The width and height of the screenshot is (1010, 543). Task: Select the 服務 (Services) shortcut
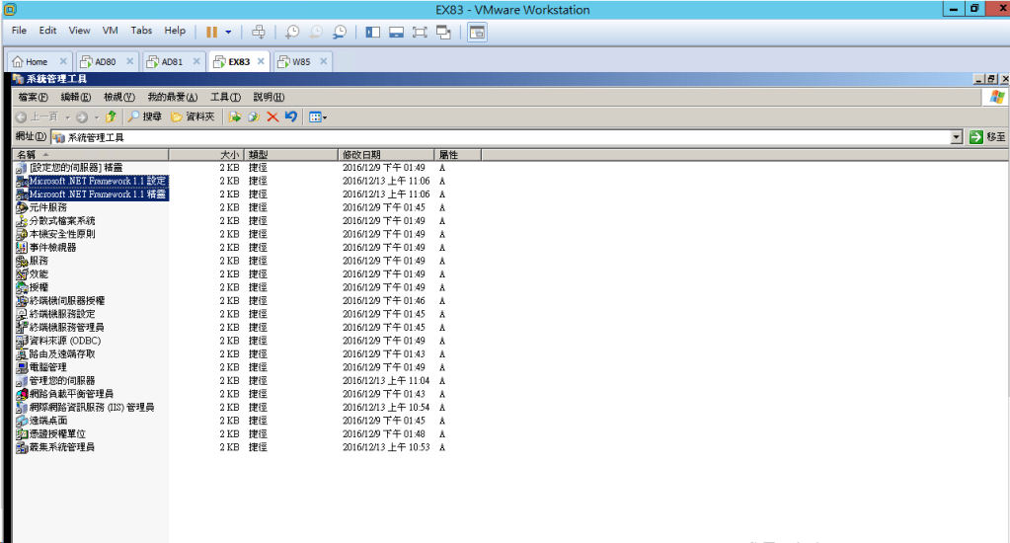[x=38, y=261]
